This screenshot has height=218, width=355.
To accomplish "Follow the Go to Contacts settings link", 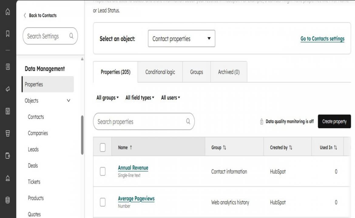I will [323, 39].
